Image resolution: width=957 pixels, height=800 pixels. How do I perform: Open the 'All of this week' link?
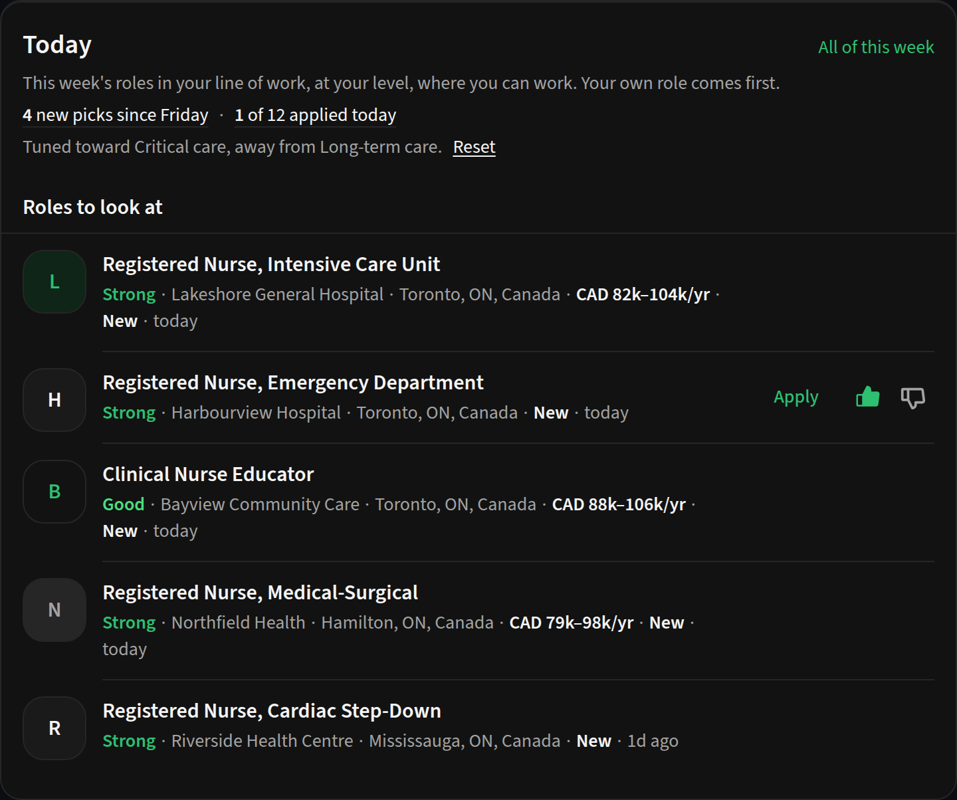pyautogui.click(x=876, y=47)
